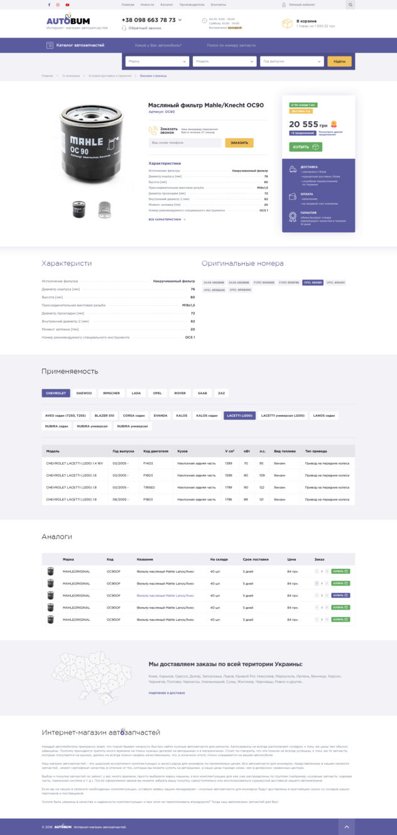Viewport: 397px width, 835px height.
Task: Open Контакты in top menu
Action: tap(219, 4)
